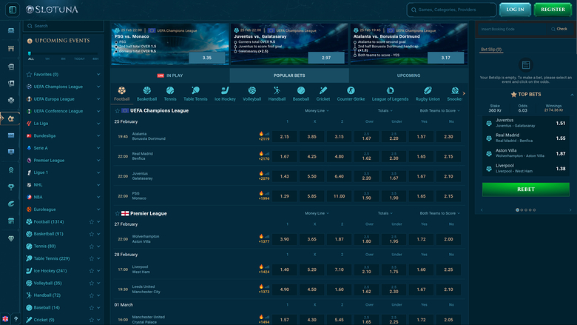This screenshot has height=325, width=577.
Task: Star the Ice Hockey (241) category
Action: [x=92, y=270]
